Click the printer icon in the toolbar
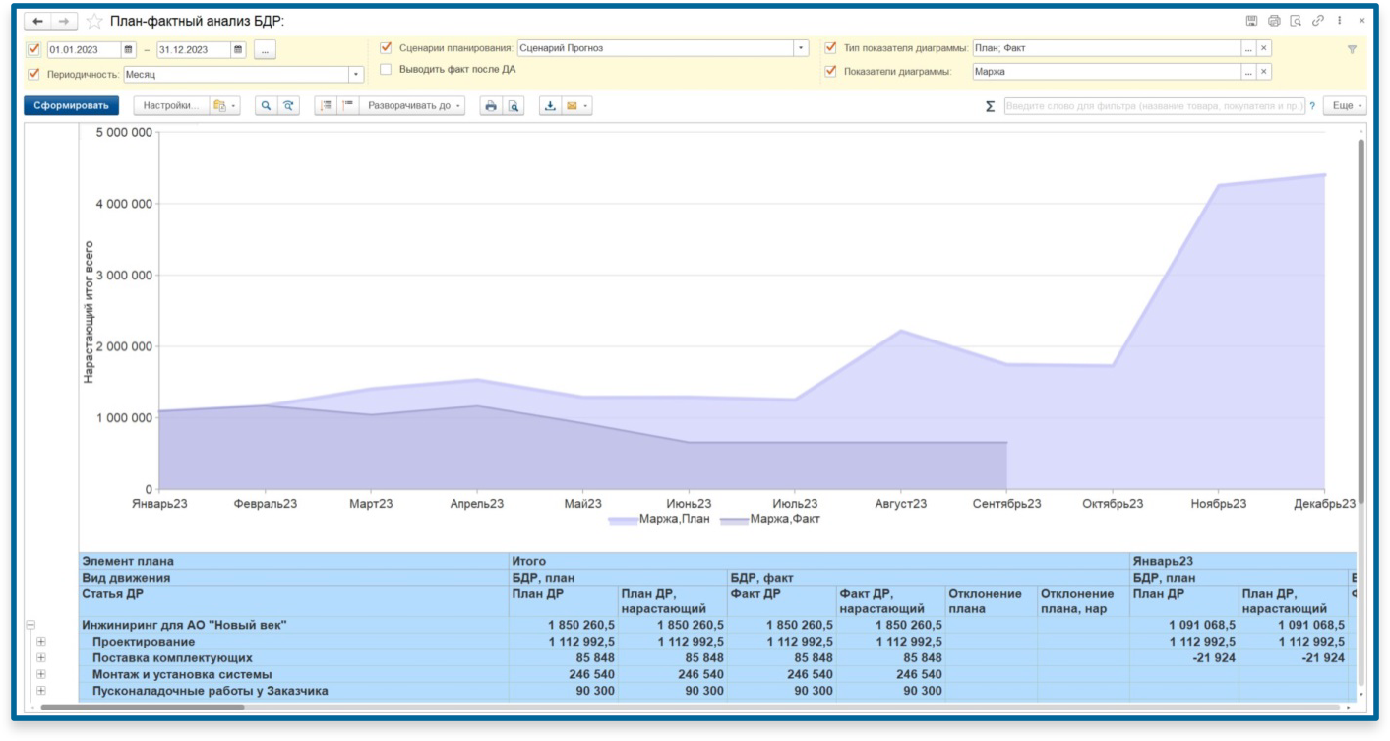 pyautogui.click(x=490, y=106)
